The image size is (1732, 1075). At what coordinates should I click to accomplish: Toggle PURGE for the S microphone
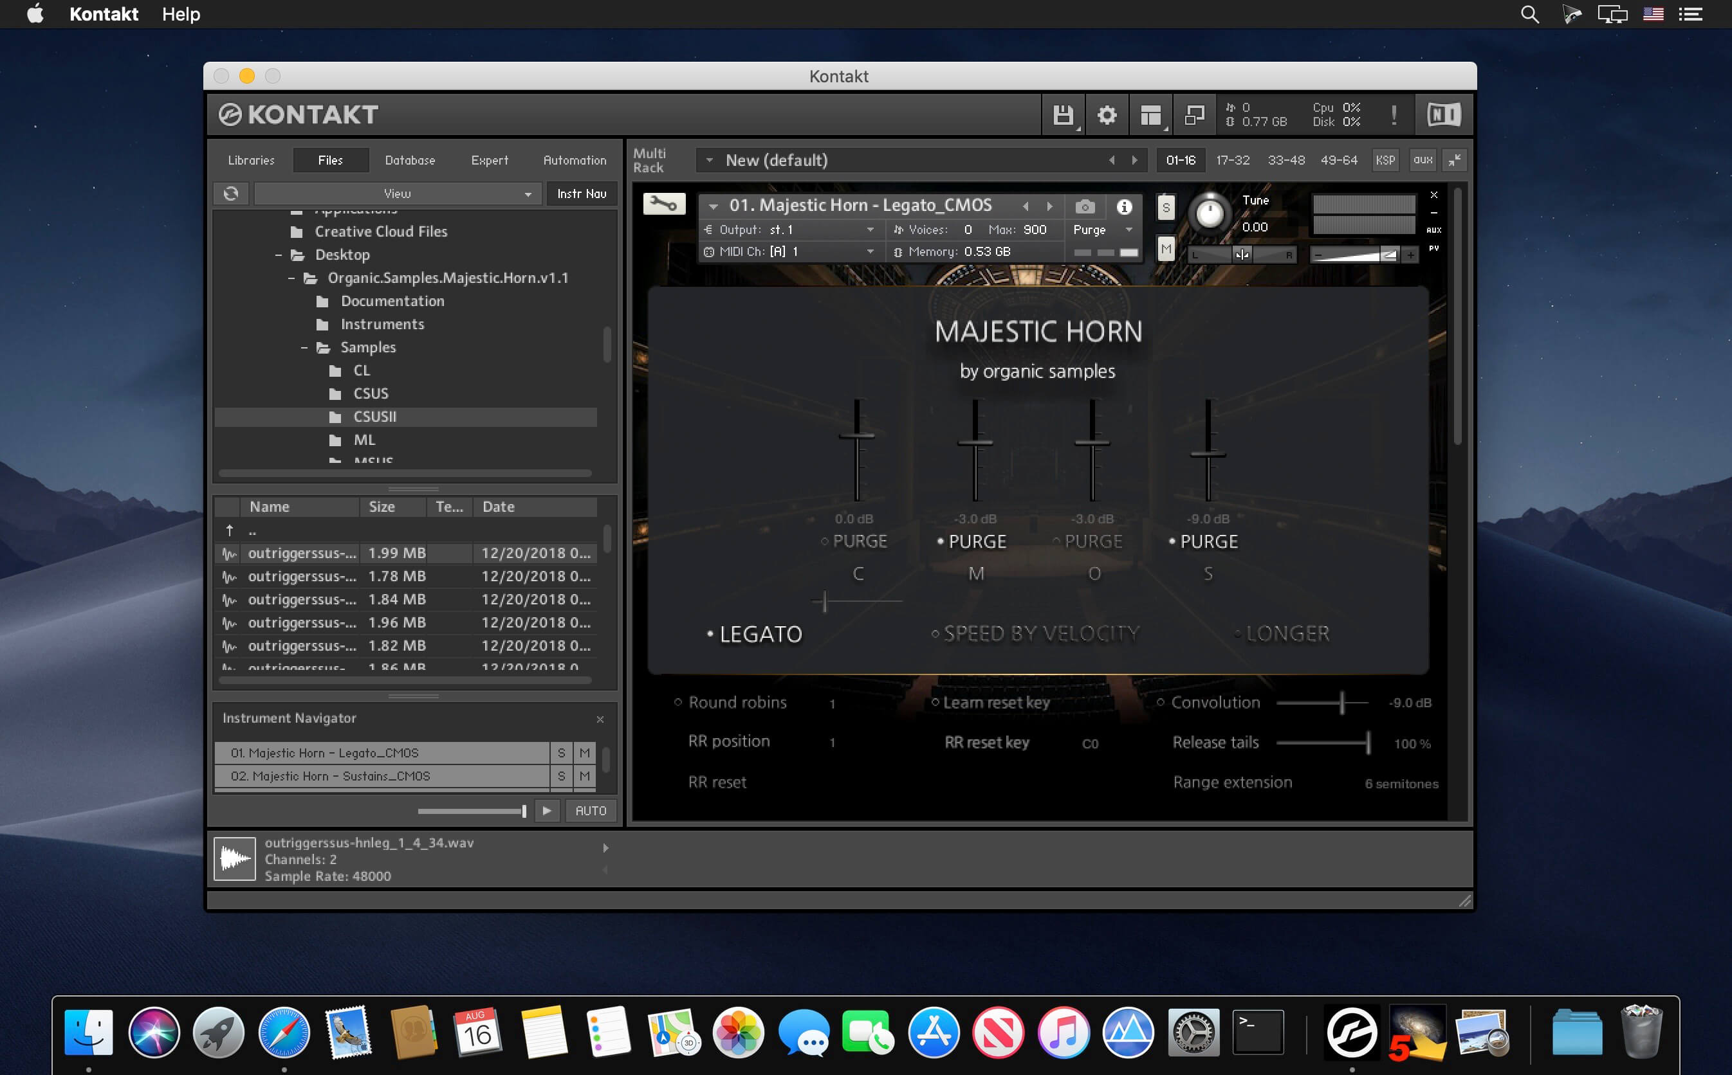1204,542
